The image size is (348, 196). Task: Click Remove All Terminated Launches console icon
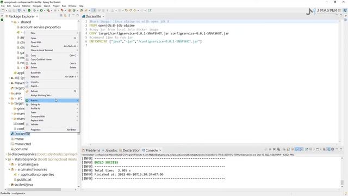click(x=279, y=149)
